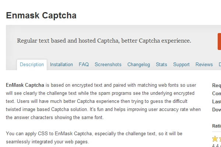
Task: Open the FAQ tab
Action: point(84,64)
